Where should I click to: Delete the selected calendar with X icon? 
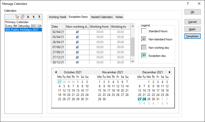click(28, 17)
